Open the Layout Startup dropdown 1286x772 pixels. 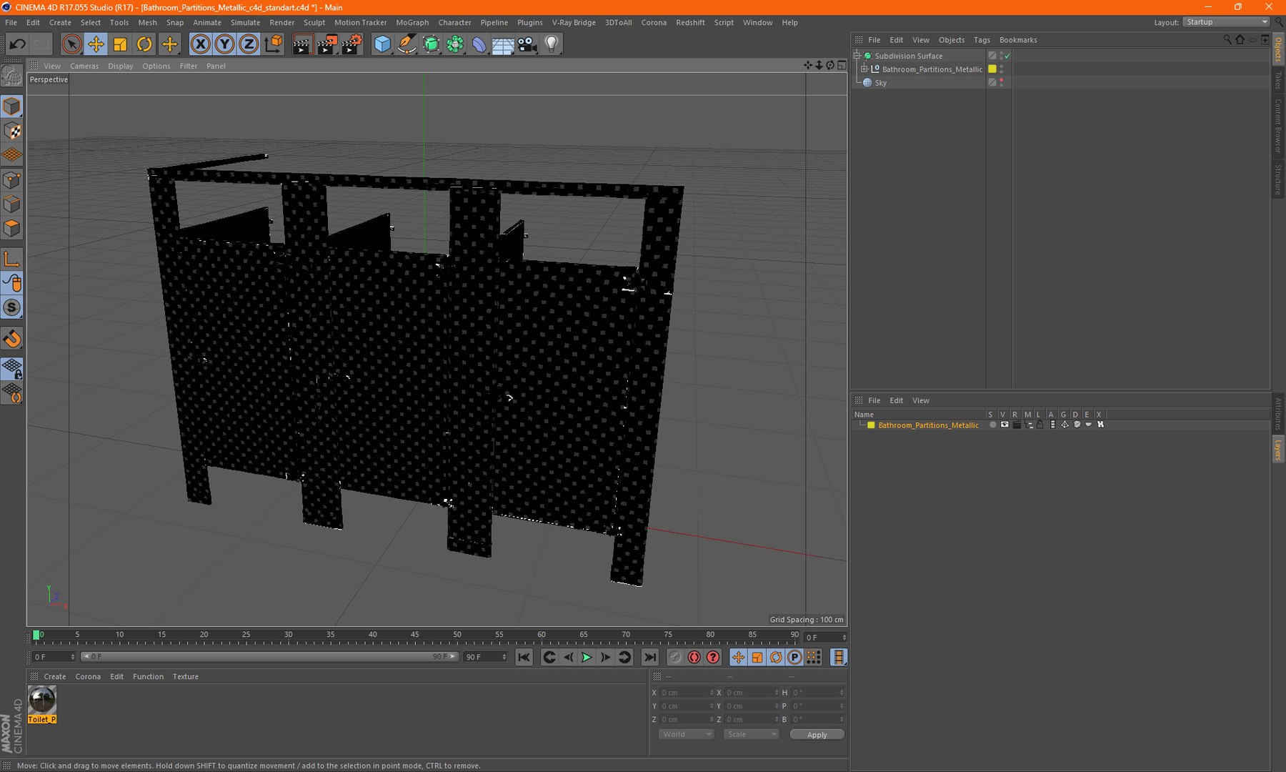coord(1225,22)
